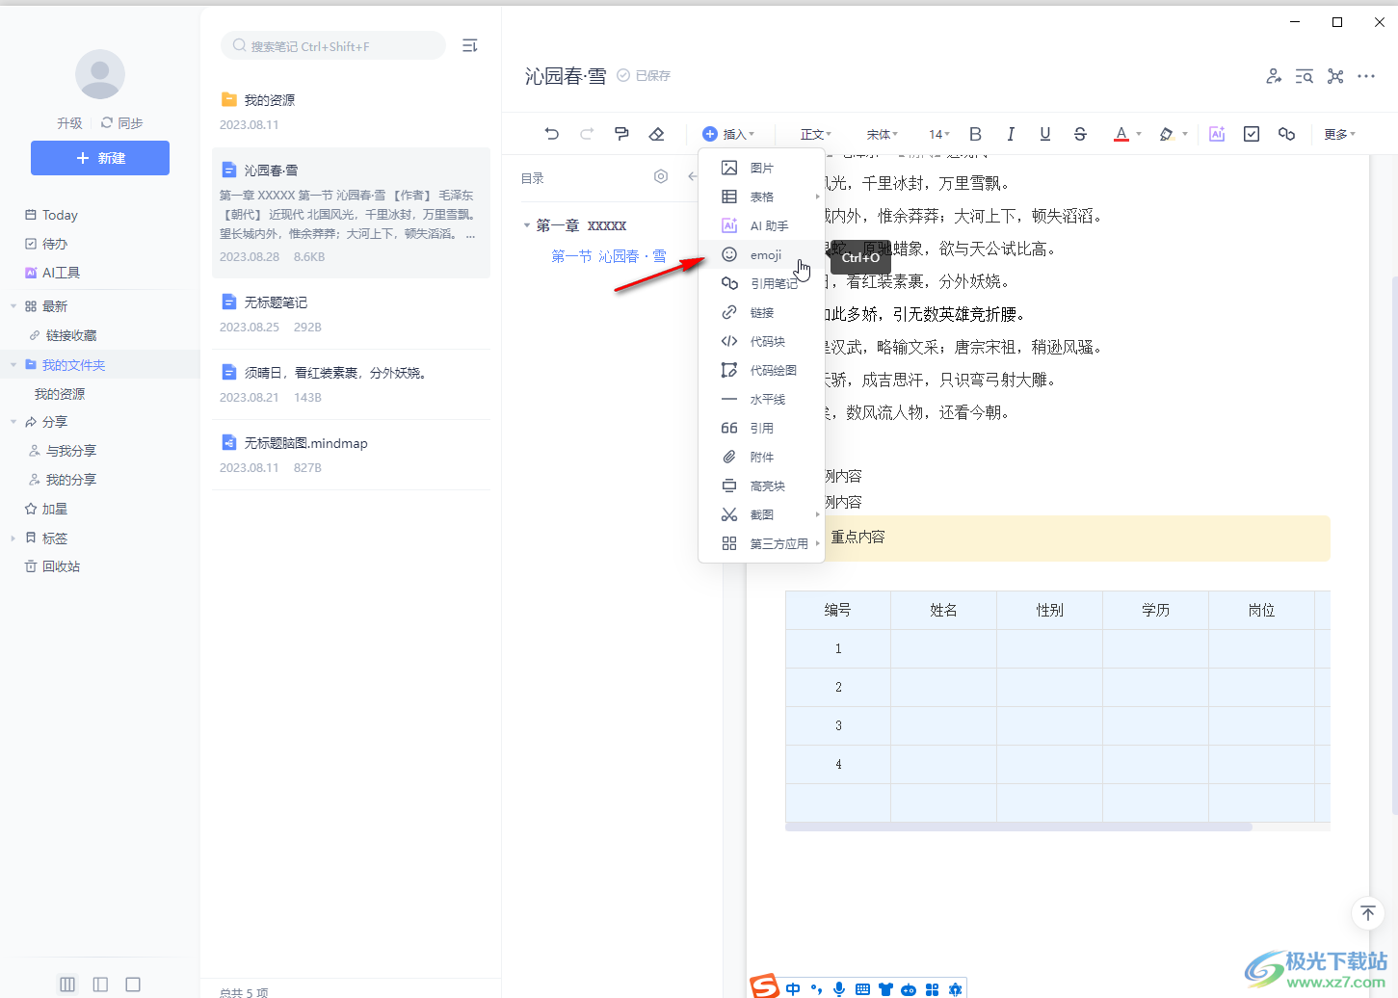Click the sort notes list icon

[470, 45]
